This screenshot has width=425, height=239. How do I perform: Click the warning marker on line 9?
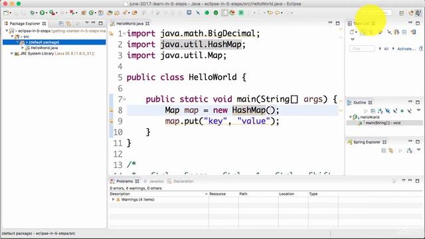pos(111,121)
